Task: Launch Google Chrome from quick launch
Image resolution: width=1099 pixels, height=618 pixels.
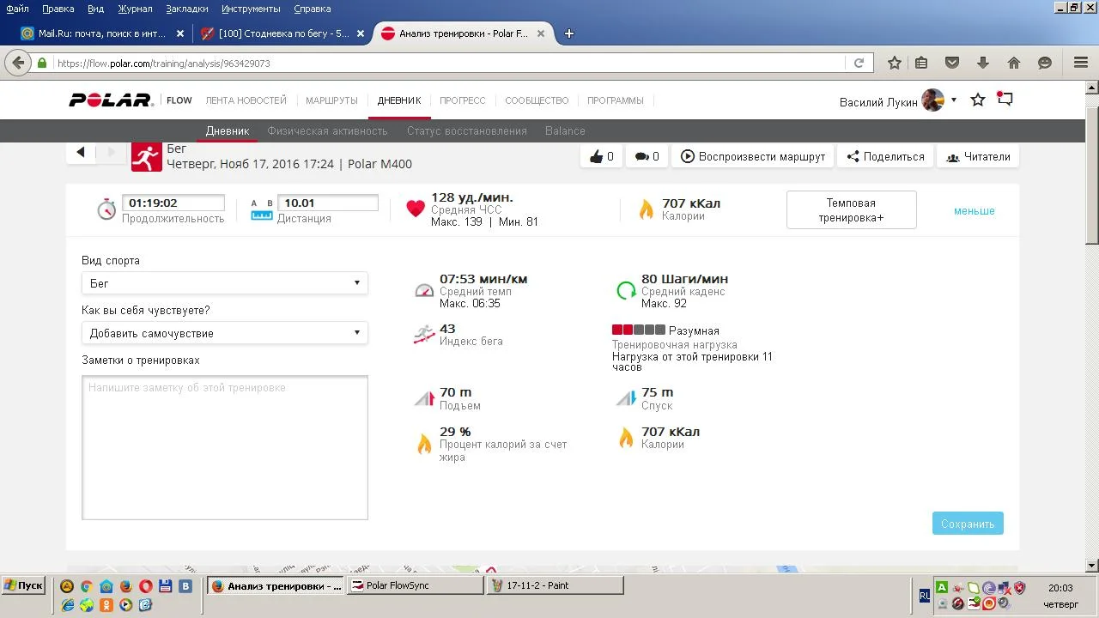Action: pyautogui.click(x=87, y=586)
